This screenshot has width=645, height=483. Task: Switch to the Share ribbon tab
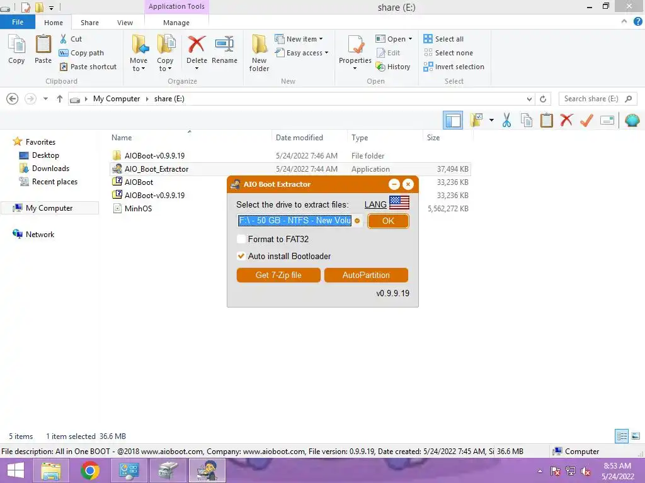[89, 23]
